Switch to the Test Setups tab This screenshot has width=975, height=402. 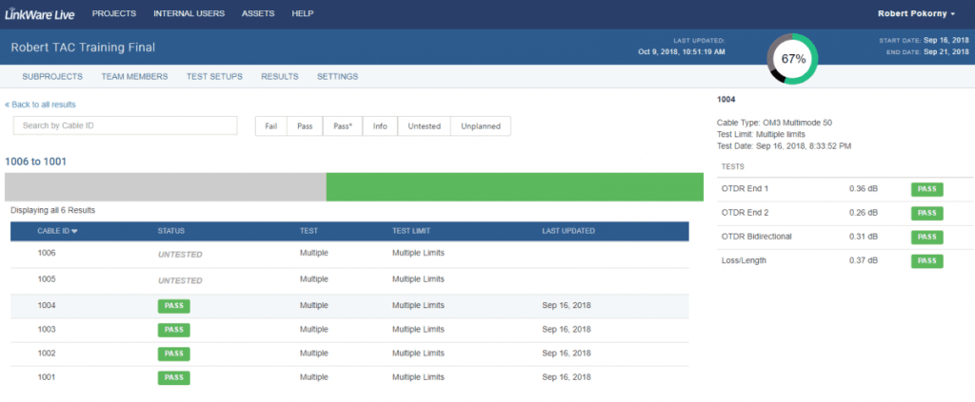click(214, 77)
